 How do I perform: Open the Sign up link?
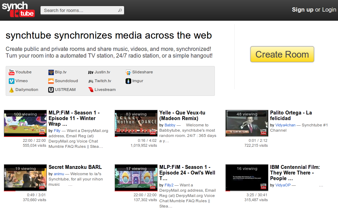tap(302, 10)
